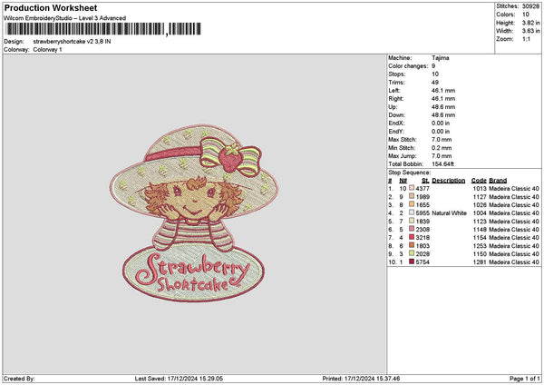544x385 pixels.
Task: Click 'Madeira Classic 40' in the 1154 row
Action: coord(514,238)
